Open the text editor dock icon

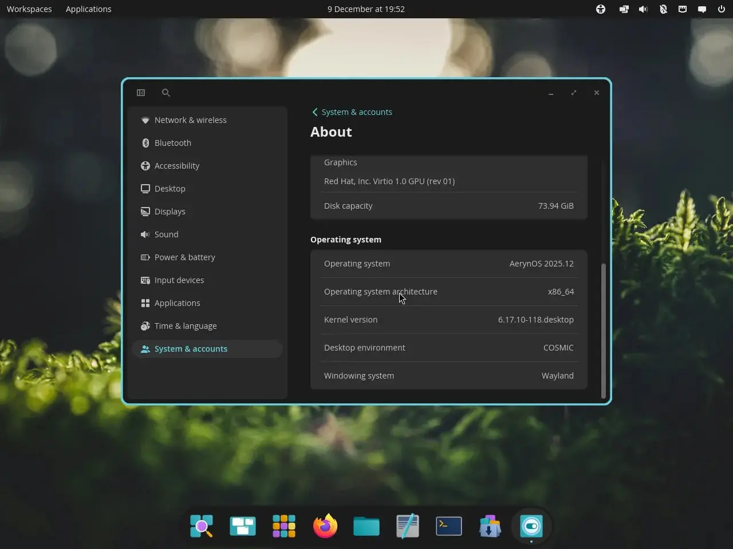click(408, 526)
